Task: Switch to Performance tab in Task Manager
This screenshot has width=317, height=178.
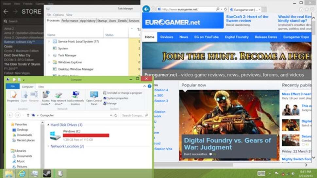Action: [70, 21]
